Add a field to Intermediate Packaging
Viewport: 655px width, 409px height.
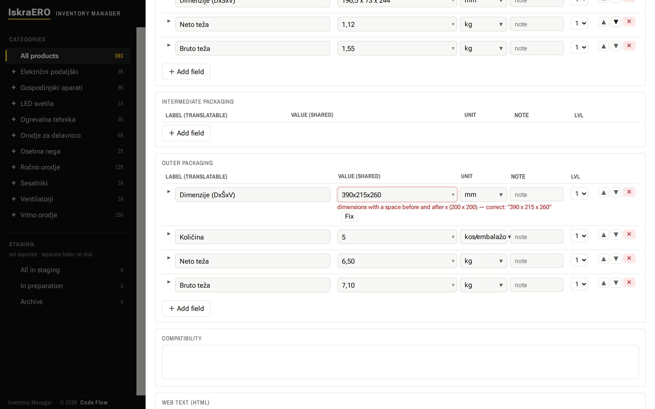click(x=186, y=133)
